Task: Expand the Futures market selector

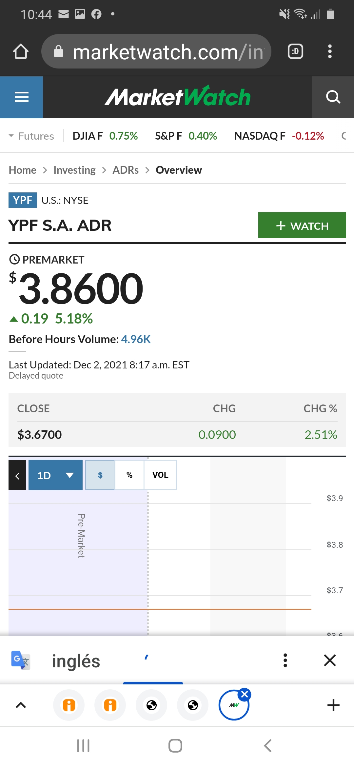Action: (31, 136)
